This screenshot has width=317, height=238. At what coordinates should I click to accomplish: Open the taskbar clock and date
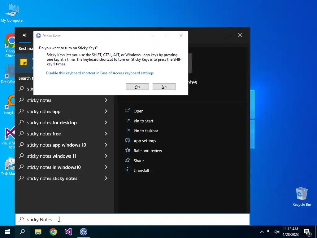pyautogui.click(x=290, y=232)
